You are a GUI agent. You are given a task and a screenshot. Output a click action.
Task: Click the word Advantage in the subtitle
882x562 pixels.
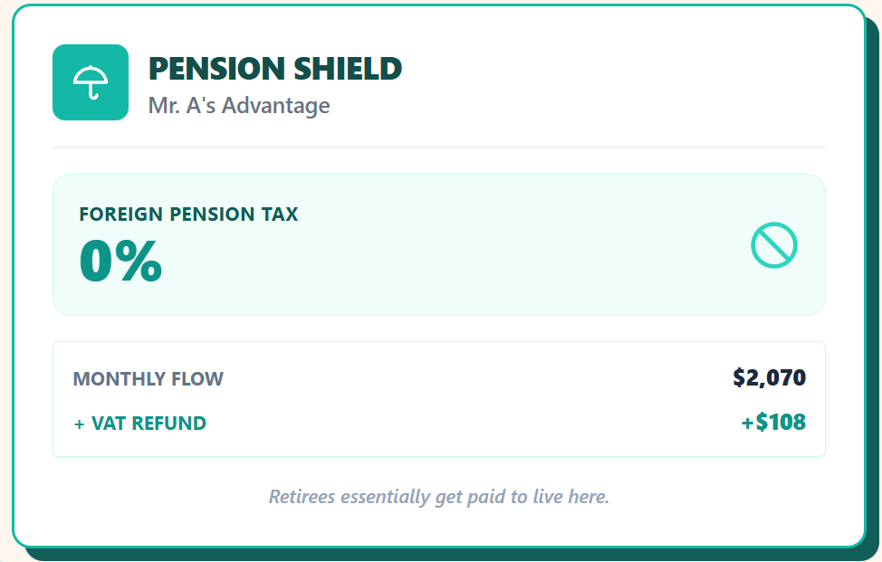coord(275,106)
